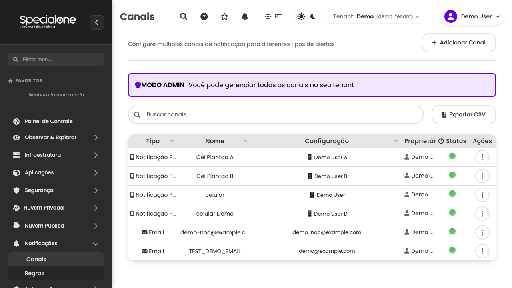The image size is (512, 288).
Task: Click the Cel Plantao B name cell
Action: (x=215, y=176)
